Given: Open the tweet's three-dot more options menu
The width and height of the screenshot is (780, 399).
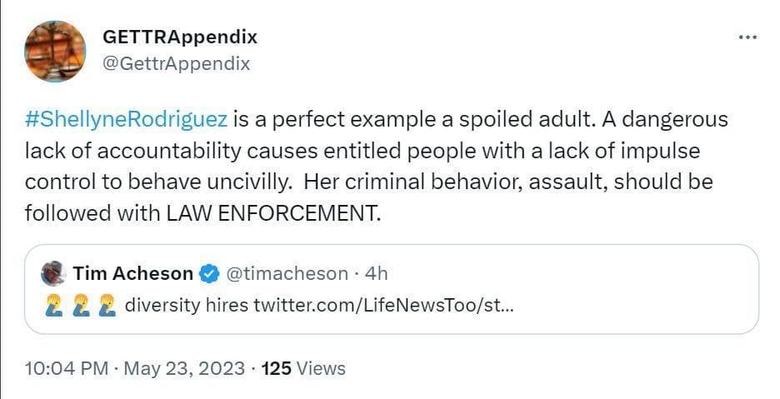Looking at the screenshot, I should click(747, 37).
